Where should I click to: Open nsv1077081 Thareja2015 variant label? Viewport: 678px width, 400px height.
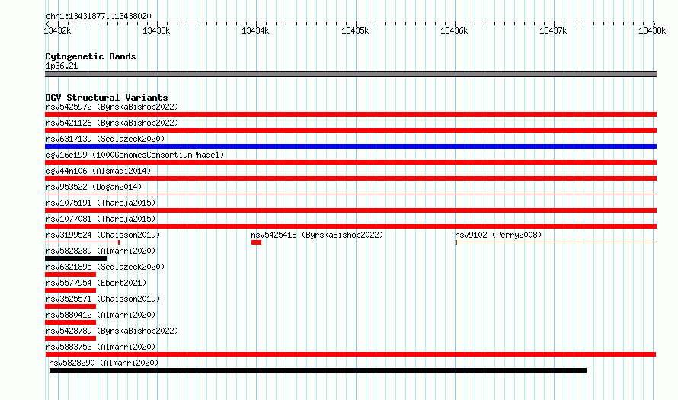[101, 219]
